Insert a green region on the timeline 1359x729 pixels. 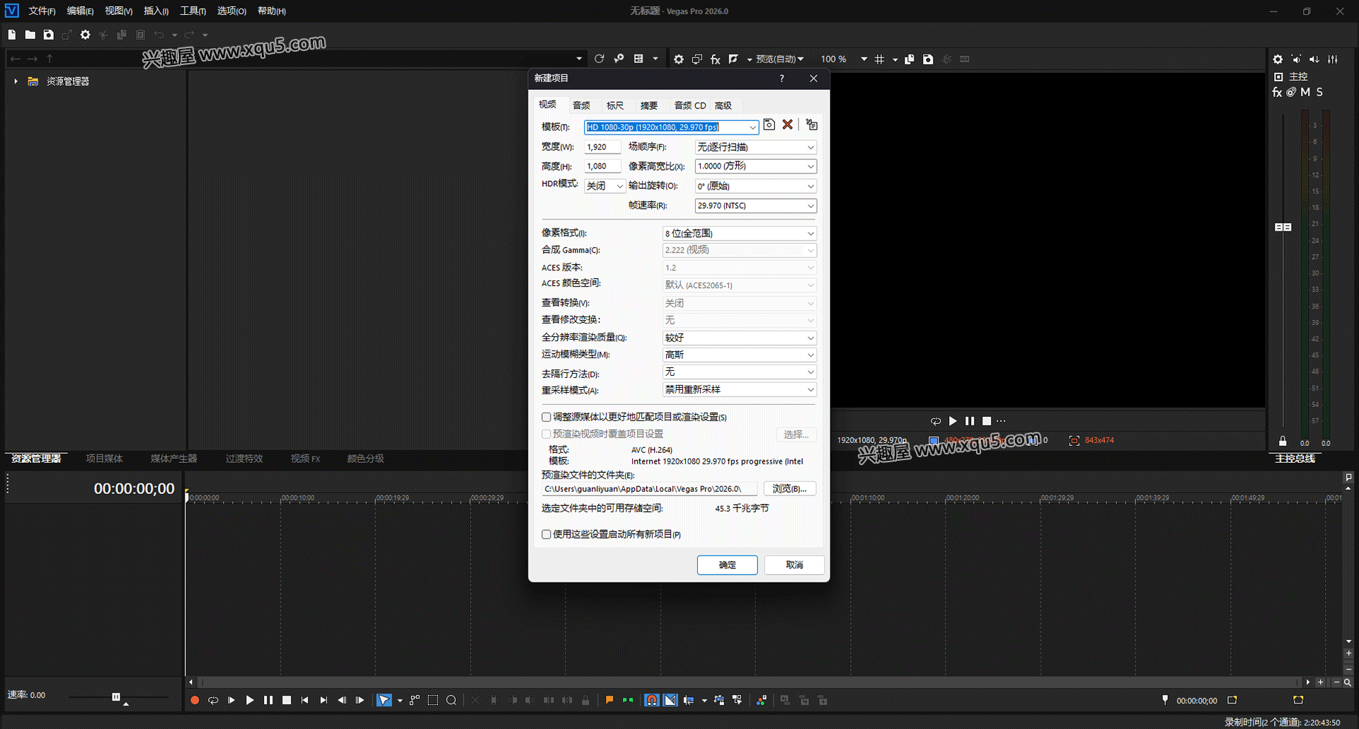[628, 701]
